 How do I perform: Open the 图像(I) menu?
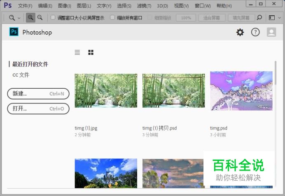pyautogui.click(x=65, y=6)
